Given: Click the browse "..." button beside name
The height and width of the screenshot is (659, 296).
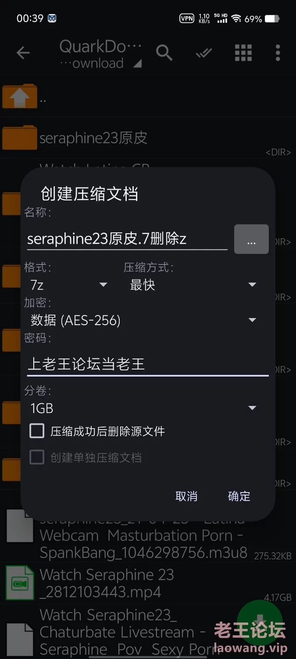Looking at the screenshot, I should point(251,239).
